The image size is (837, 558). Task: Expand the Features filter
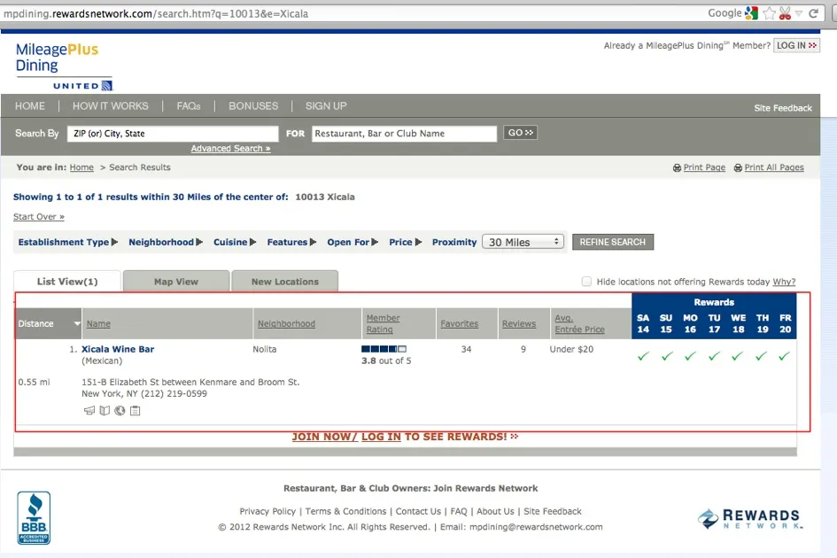click(291, 242)
